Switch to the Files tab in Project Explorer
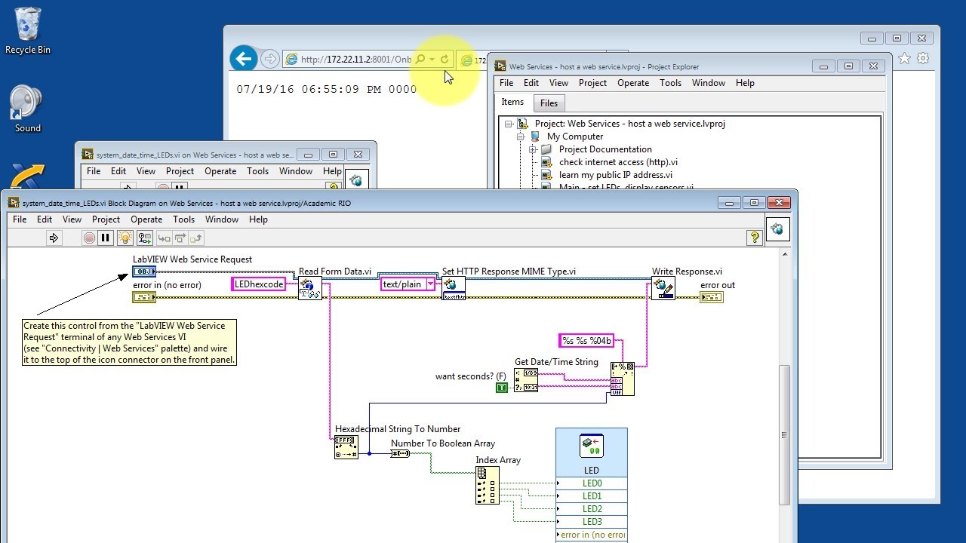966x543 pixels. pyautogui.click(x=549, y=103)
